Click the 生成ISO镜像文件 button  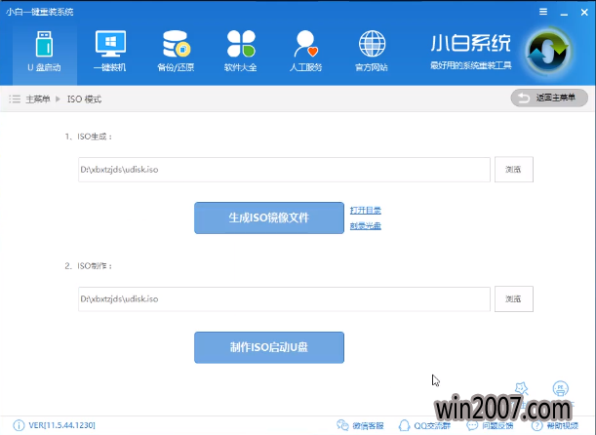coord(269,217)
